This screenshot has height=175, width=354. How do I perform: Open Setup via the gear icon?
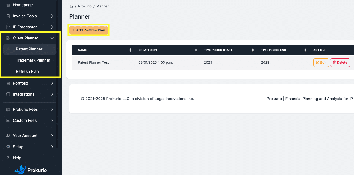[x=7, y=147]
